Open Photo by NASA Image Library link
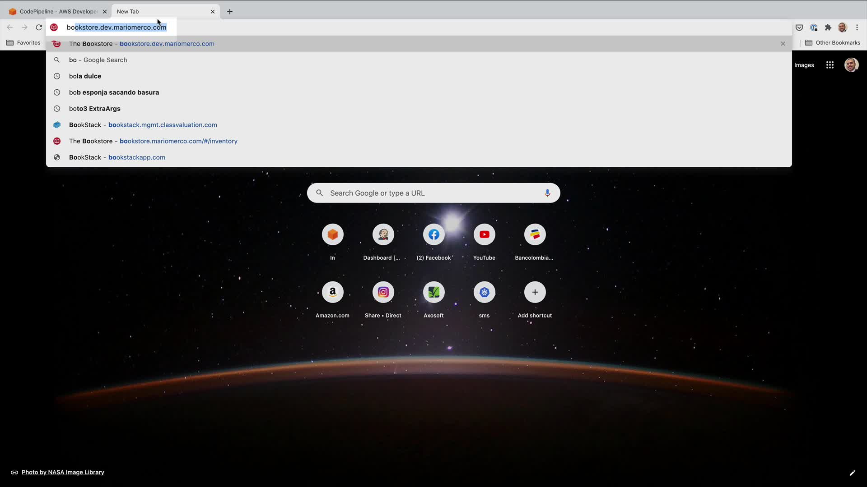Screen dimensions: 867x487 (x=63, y=472)
